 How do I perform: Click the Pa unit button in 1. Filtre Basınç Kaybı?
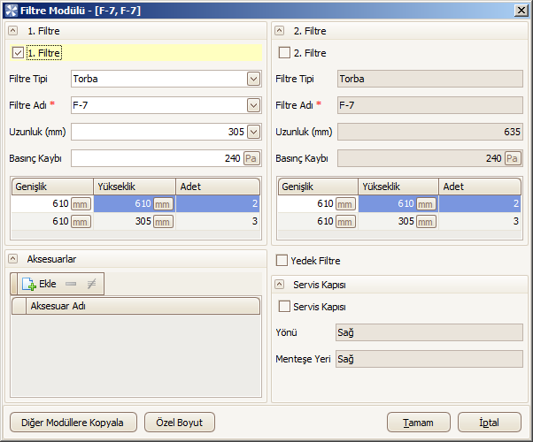[251, 158]
